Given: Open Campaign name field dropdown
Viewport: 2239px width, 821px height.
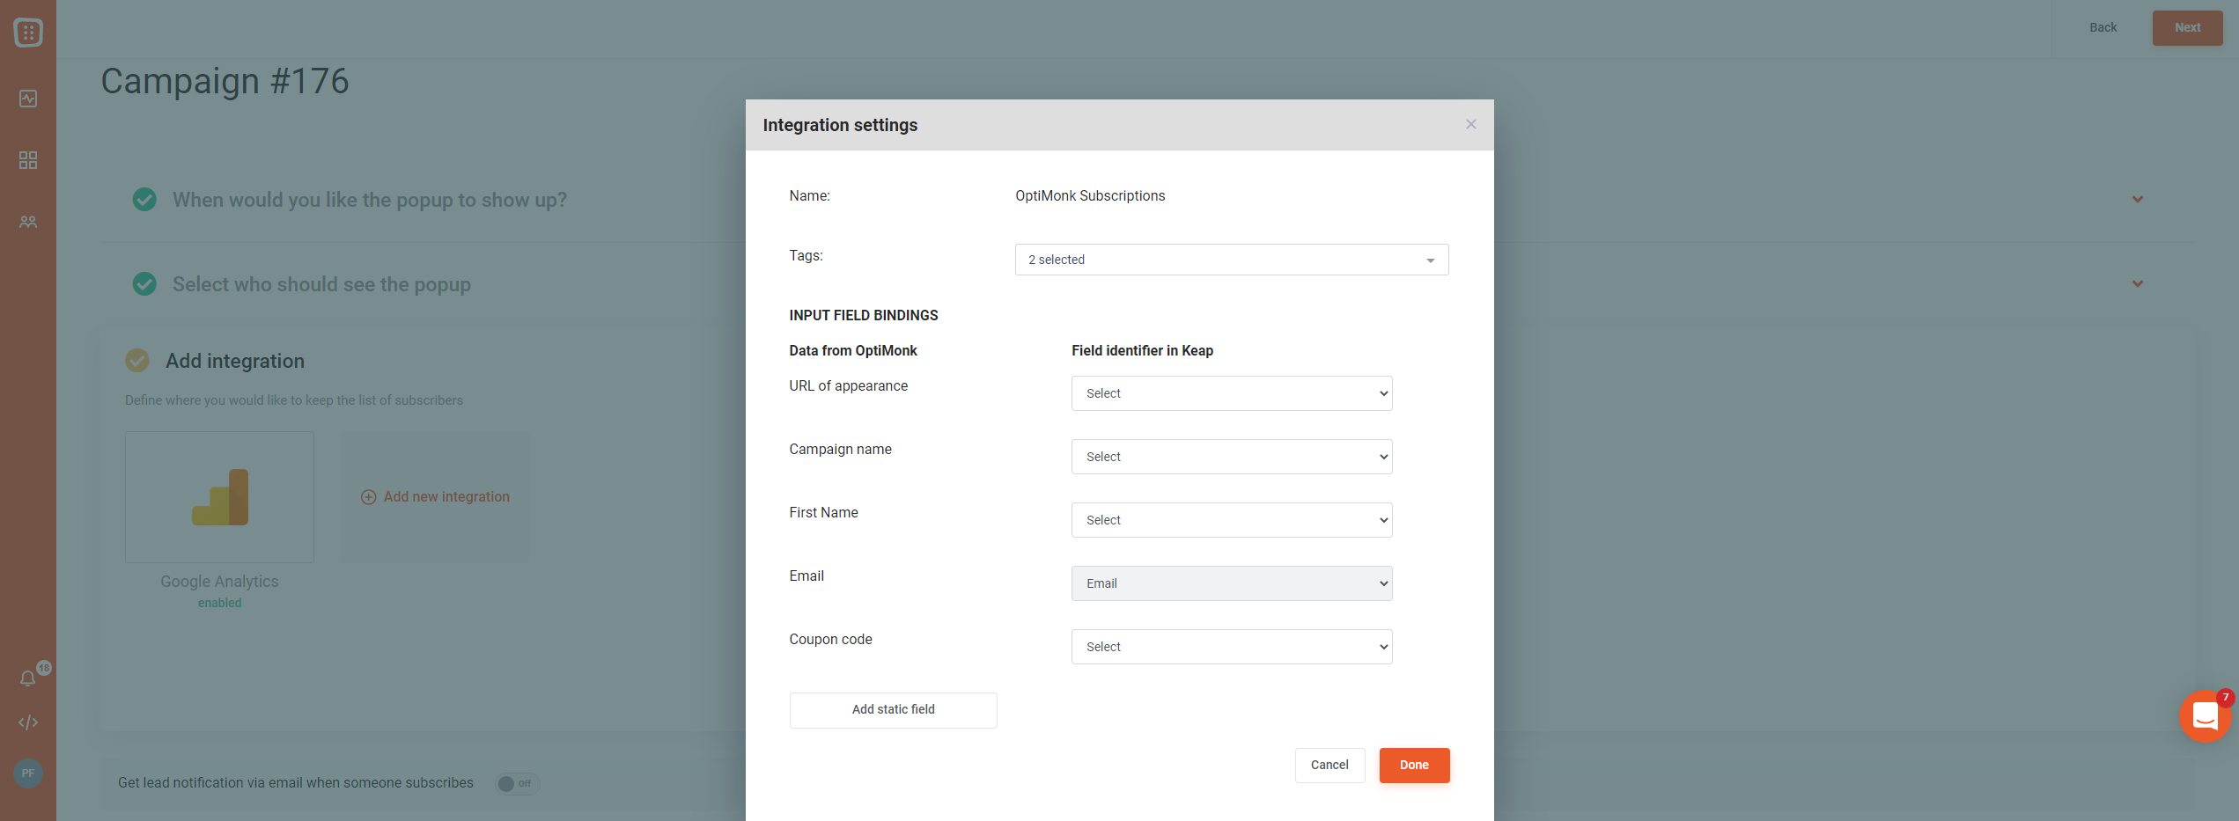Looking at the screenshot, I should point(1232,457).
